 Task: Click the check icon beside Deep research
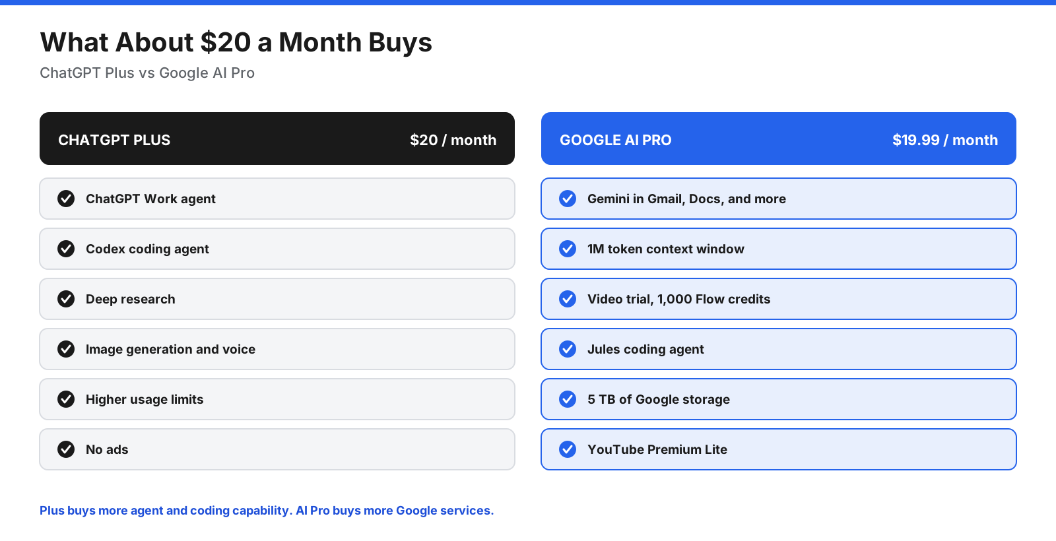click(x=66, y=299)
